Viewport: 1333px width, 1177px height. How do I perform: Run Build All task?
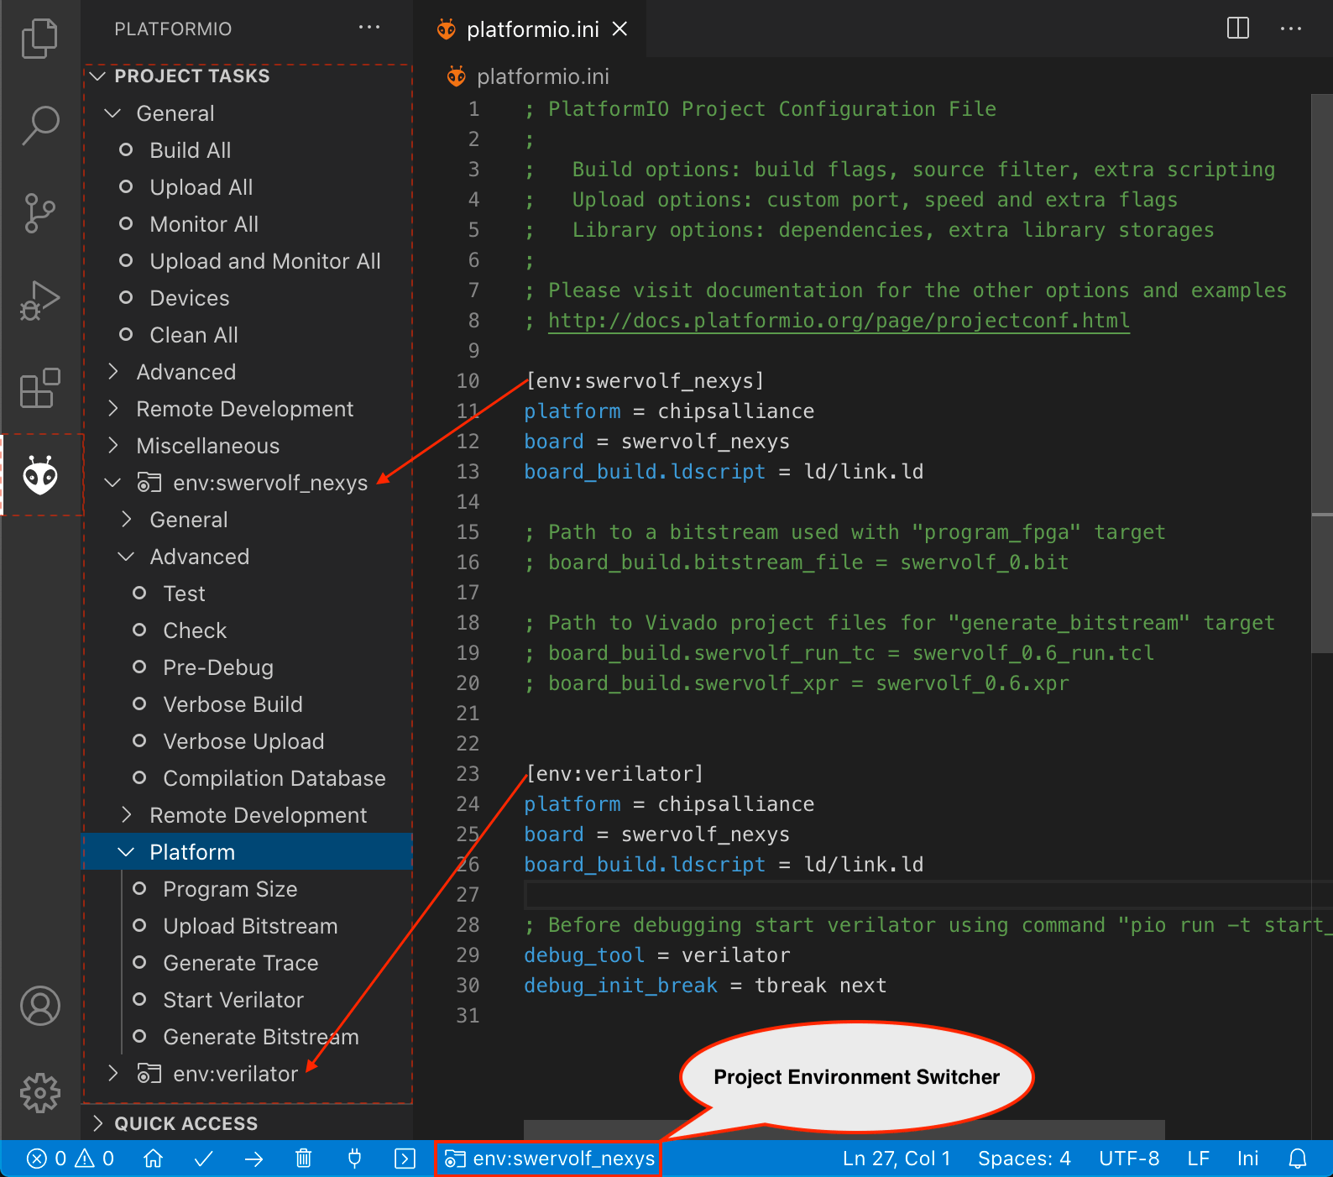[248, 150]
